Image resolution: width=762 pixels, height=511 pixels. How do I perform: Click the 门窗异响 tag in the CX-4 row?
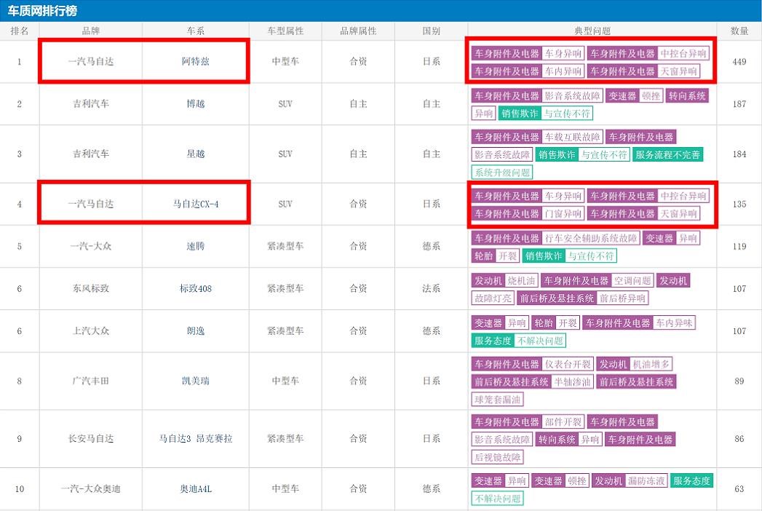563,213
